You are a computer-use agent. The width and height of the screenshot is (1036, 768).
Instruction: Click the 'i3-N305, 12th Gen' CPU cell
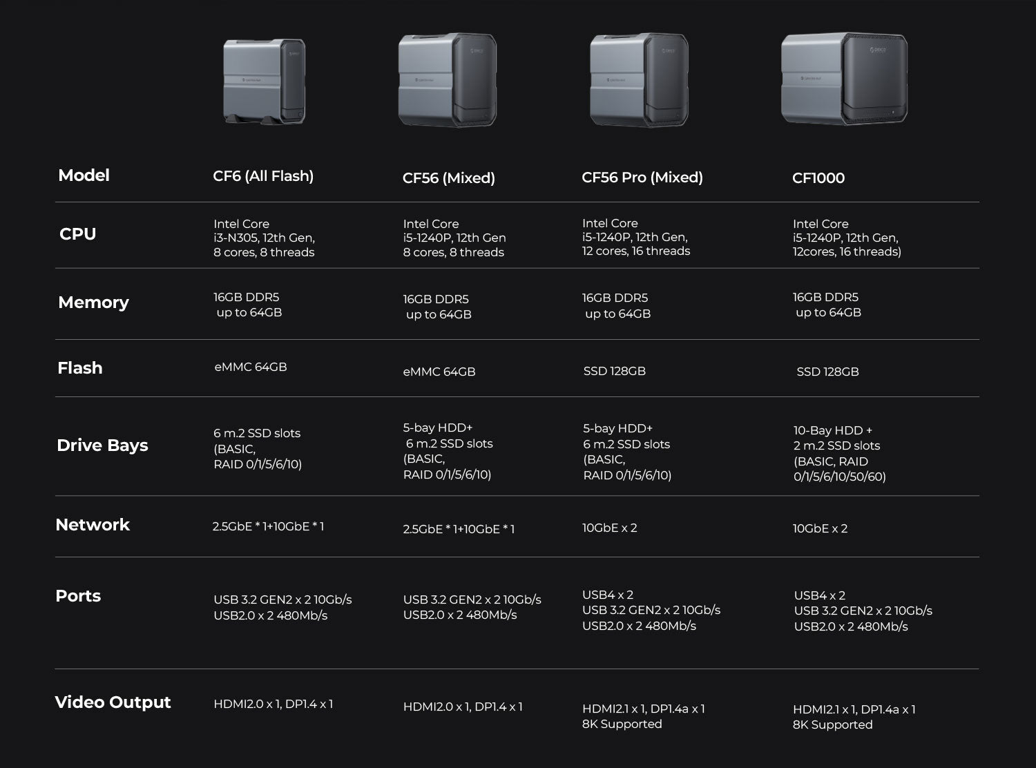[265, 238]
